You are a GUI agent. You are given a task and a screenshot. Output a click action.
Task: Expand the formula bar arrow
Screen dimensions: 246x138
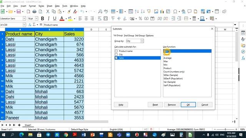(x=235, y=25)
